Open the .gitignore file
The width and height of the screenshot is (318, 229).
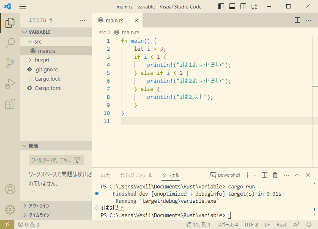(56, 70)
